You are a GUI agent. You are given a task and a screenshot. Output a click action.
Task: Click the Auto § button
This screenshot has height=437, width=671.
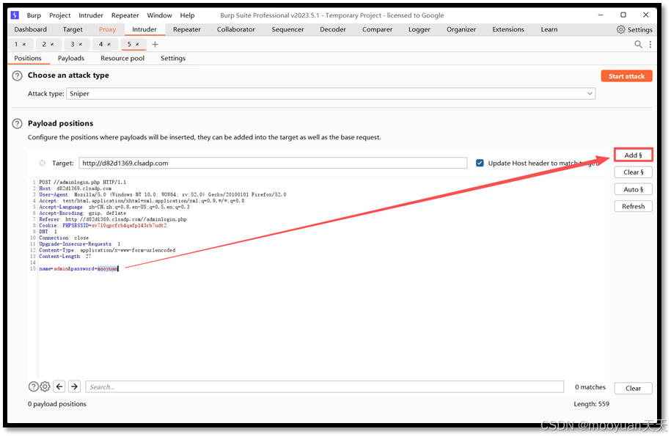pos(634,189)
